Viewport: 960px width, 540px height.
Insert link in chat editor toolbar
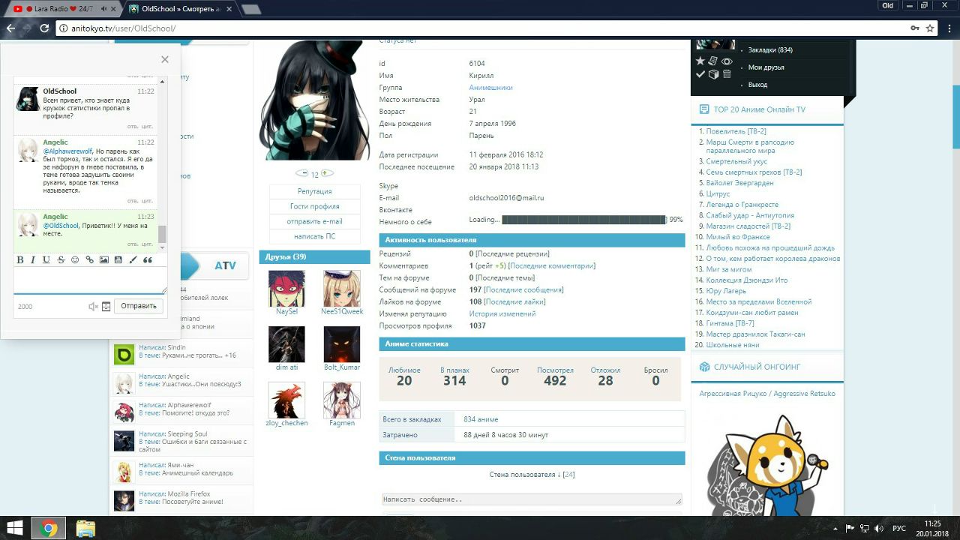(x=89, y=260)
